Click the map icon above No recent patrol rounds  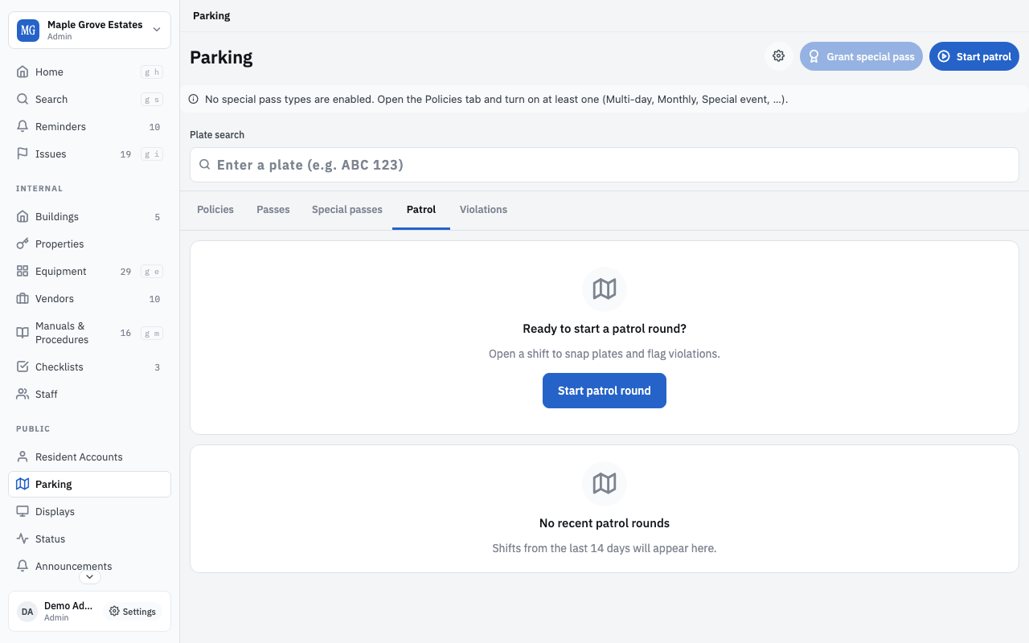coord(605,483)
